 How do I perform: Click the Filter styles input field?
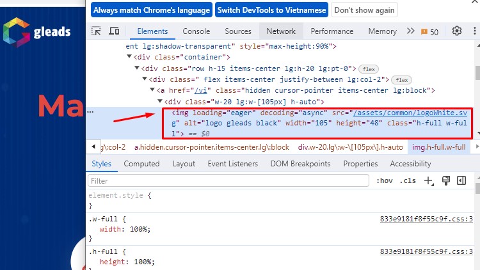(228, 181)
